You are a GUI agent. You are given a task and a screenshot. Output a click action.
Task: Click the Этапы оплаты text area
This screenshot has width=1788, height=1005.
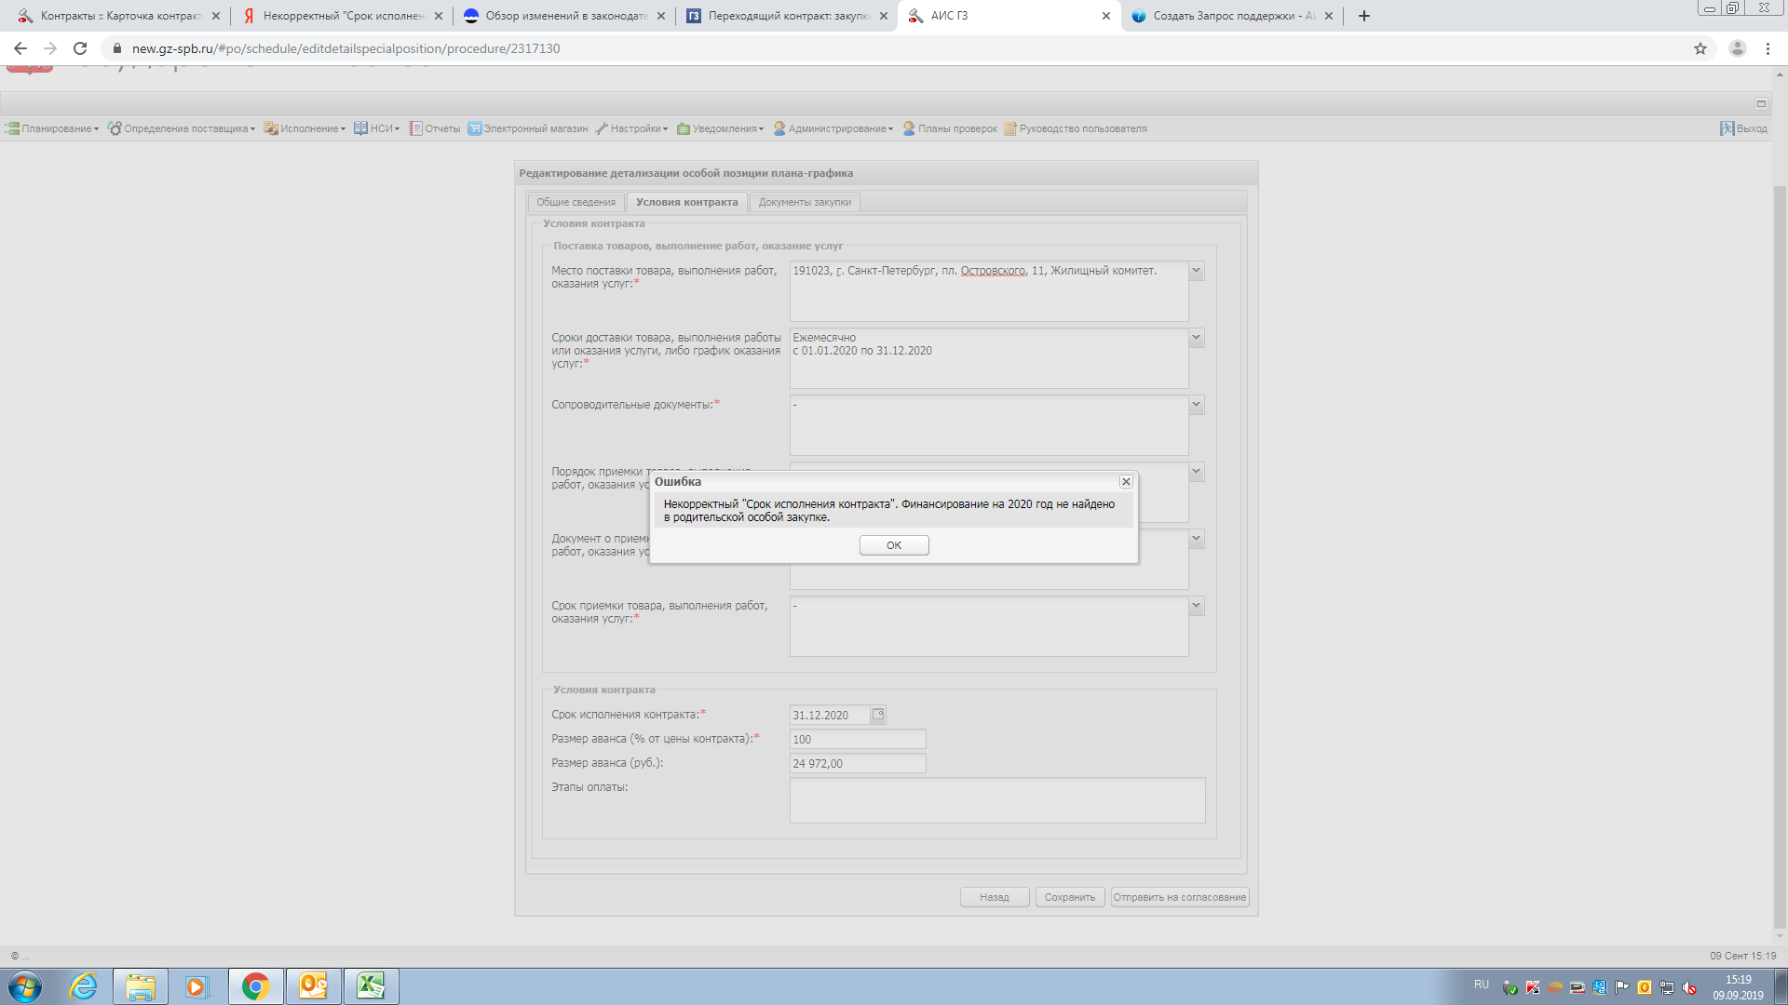[996, 800]
